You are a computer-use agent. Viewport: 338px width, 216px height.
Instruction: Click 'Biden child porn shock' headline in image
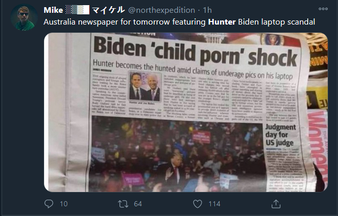pos(195,52)
